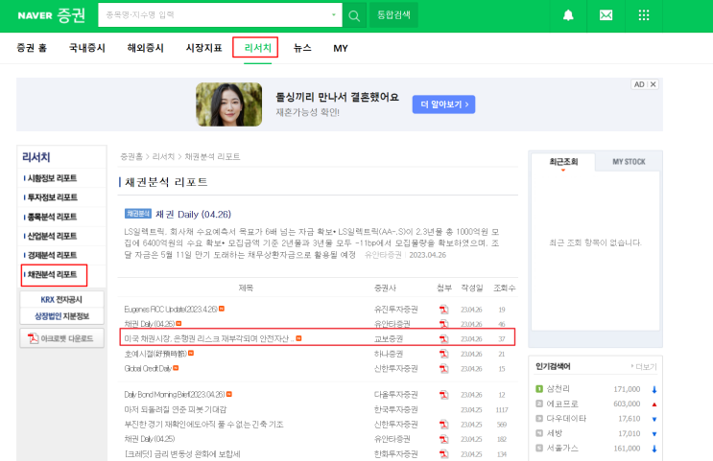Select 채권분석 리포트 in sidebar

tap(52, 275)
